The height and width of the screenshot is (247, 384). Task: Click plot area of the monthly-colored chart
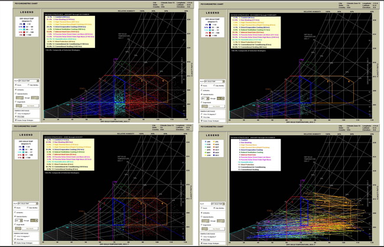pos(301,188)
